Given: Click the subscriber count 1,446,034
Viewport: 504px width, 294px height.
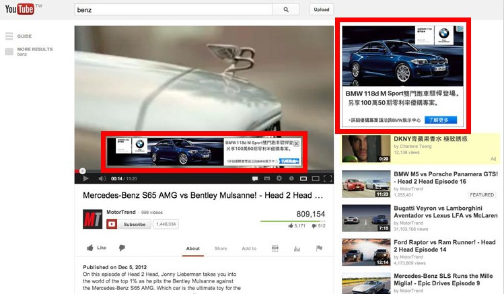Looking at the screenshot, I should [166, 224].
